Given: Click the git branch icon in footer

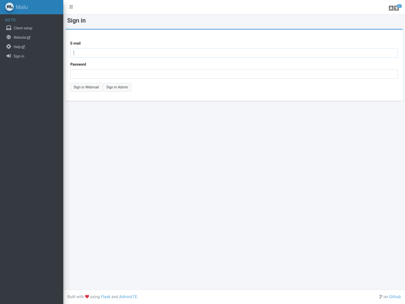Looking at the screenshot, I should tap(381, 297).
